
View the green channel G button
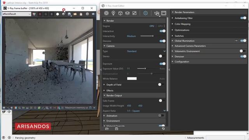point(46,14)
